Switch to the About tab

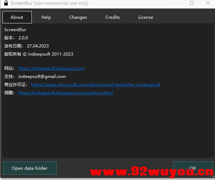(17, 17)
